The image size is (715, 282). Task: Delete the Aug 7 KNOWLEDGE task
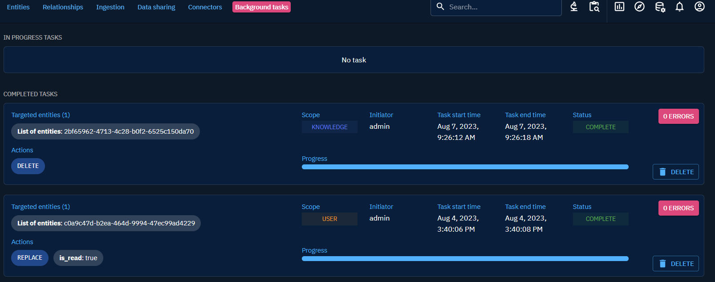tap(675, 172)
